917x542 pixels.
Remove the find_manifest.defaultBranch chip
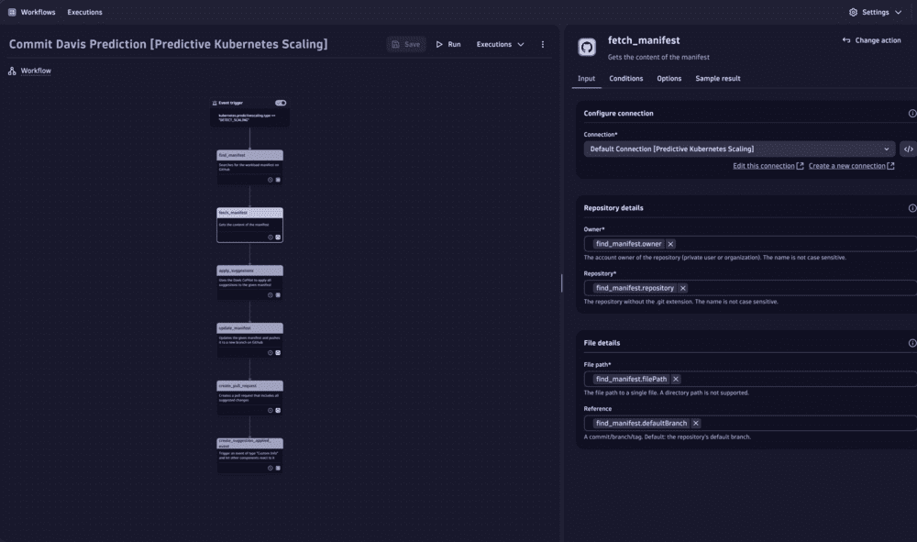[695, 424]
